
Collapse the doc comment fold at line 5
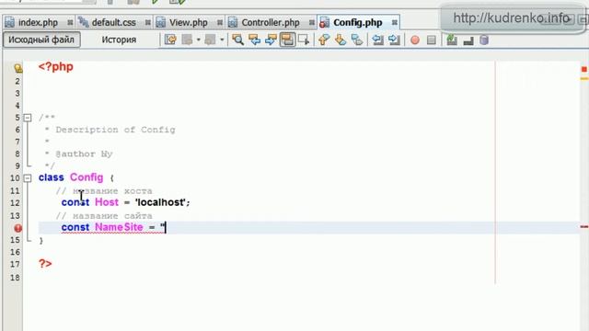28,118
